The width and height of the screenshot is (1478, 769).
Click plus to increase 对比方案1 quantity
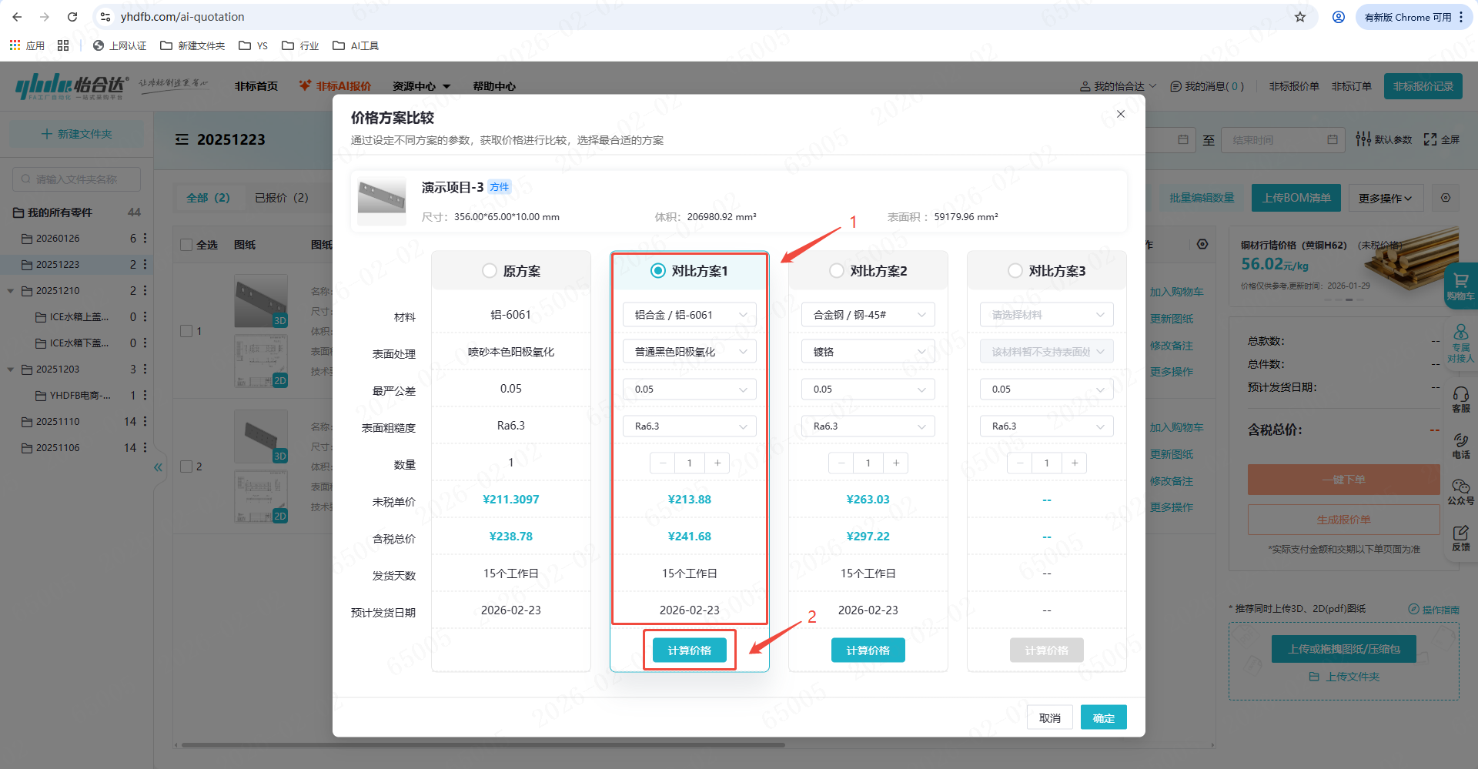tap(717, 463)
